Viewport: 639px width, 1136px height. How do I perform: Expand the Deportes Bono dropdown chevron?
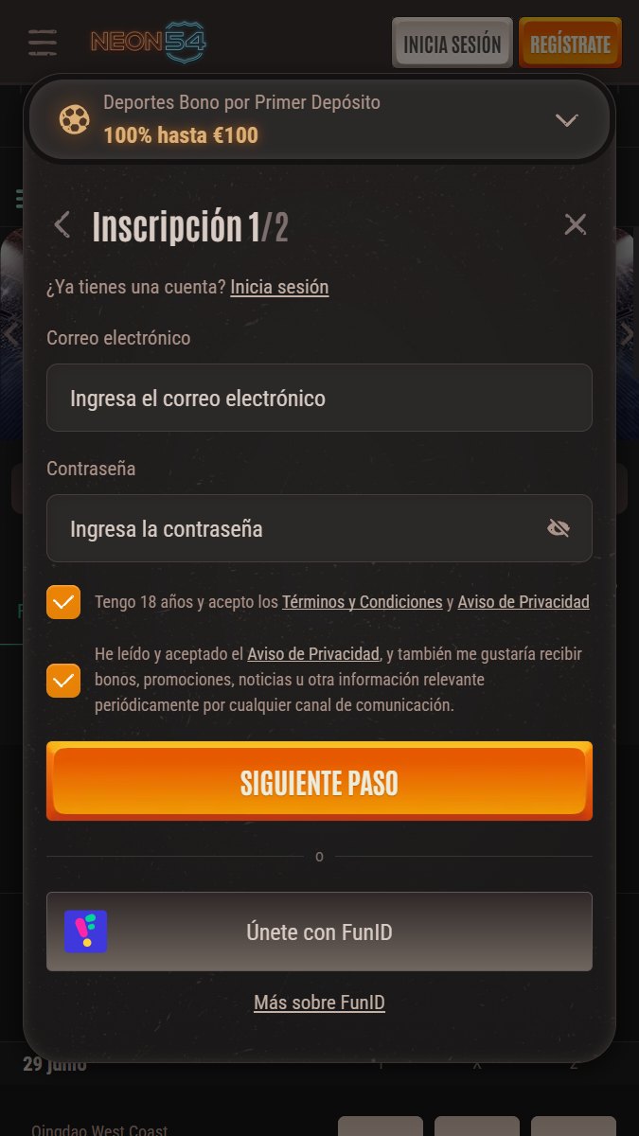point(566,120)
